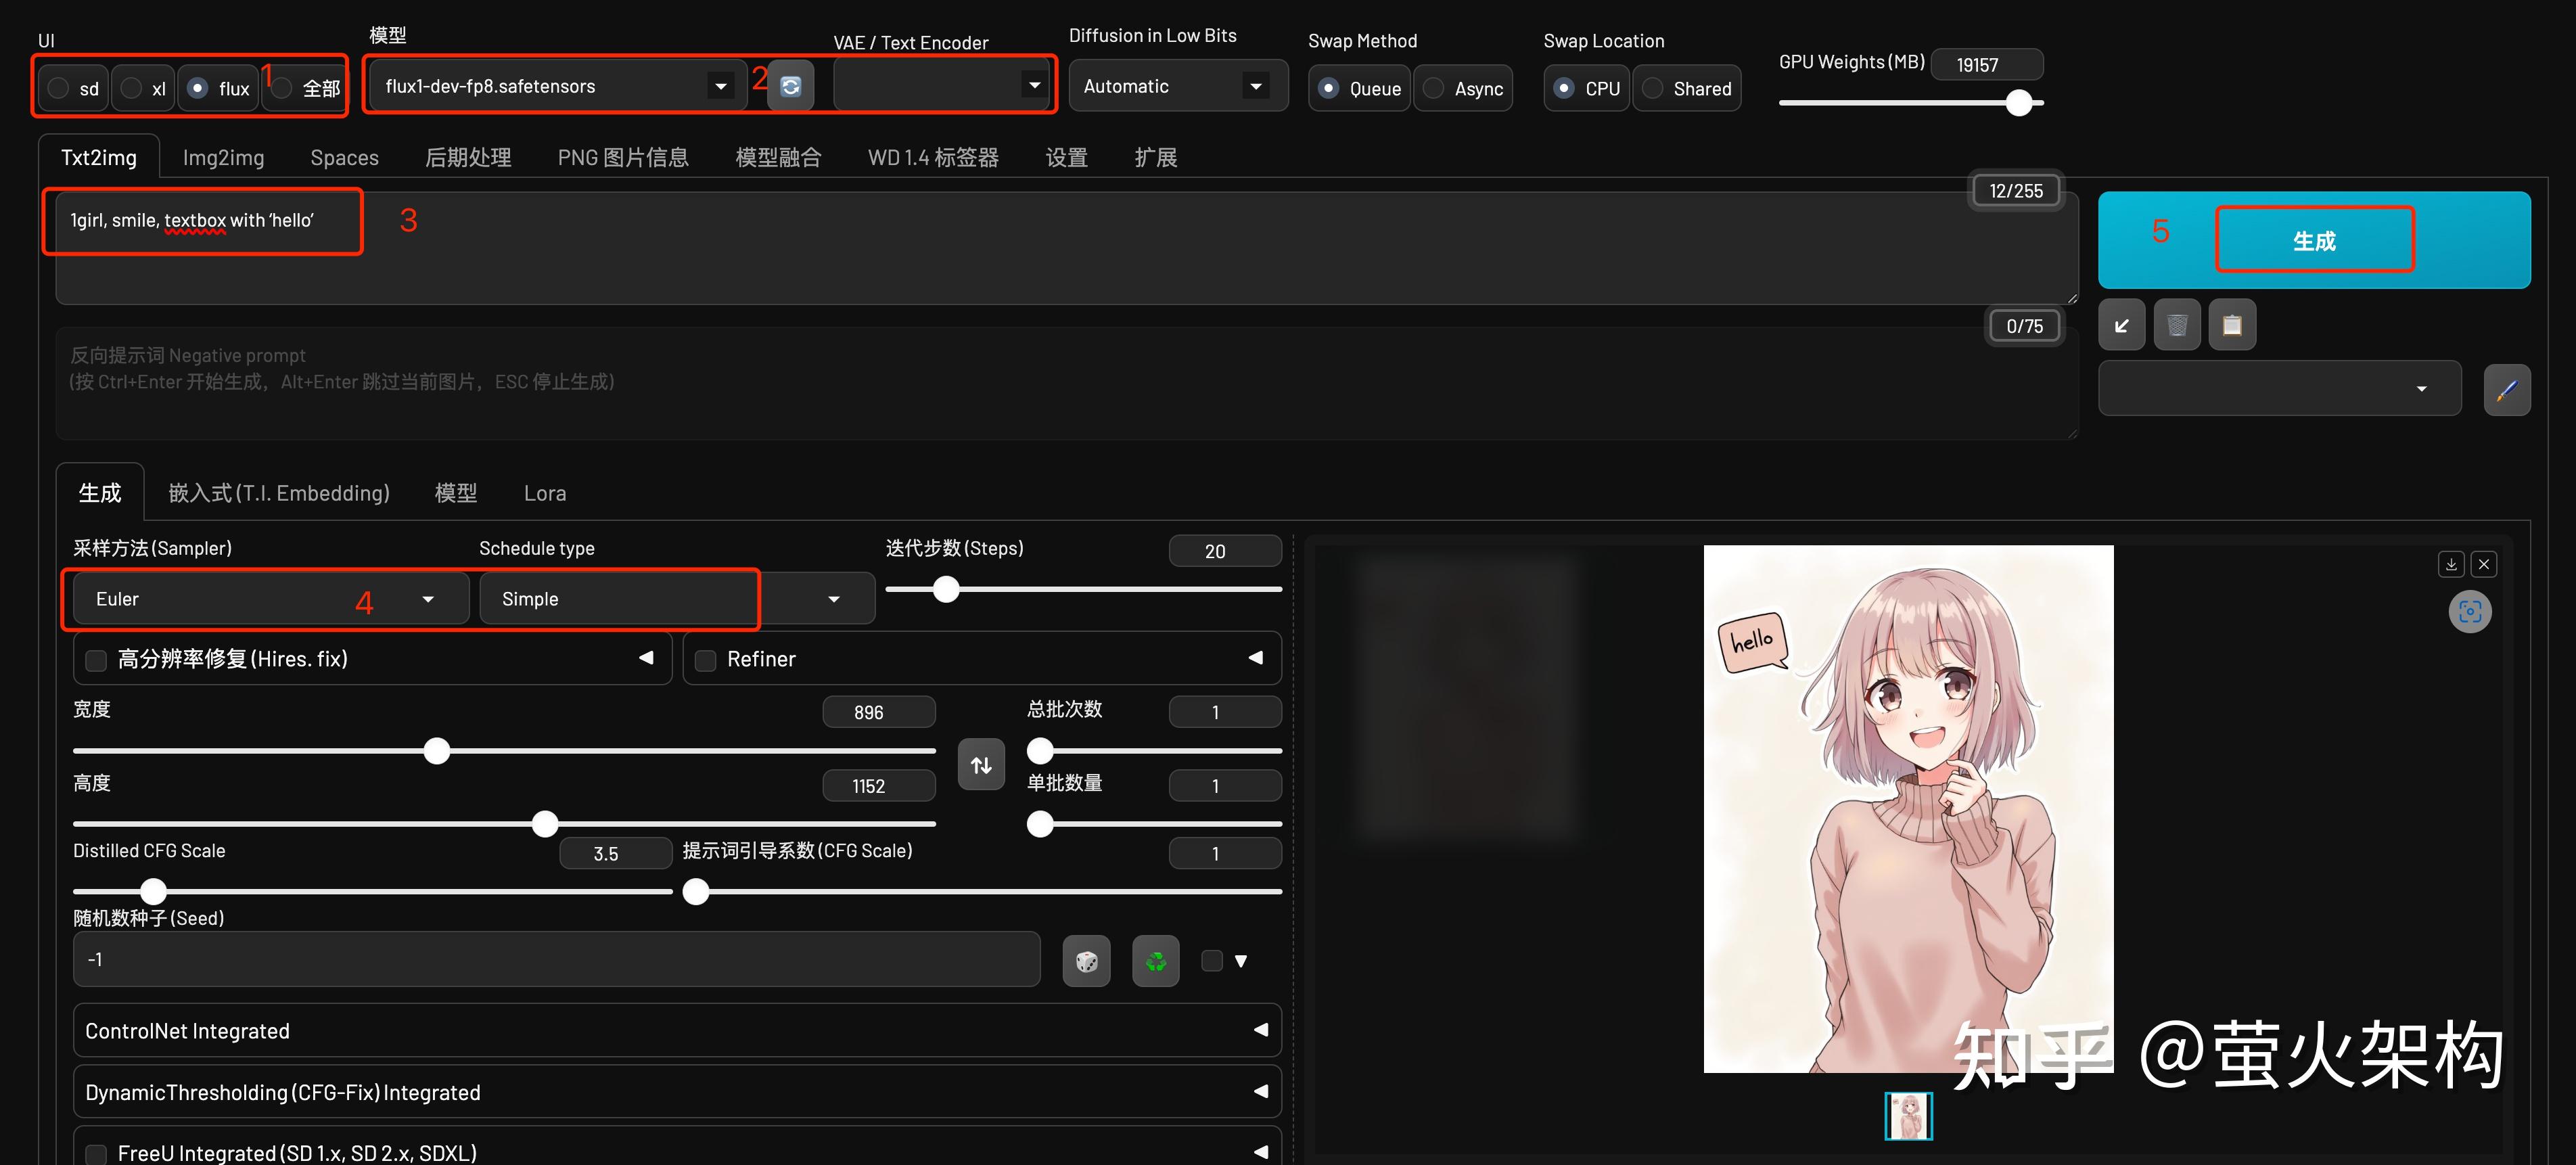Refresh the model checkpoint list

pos(790,85)
